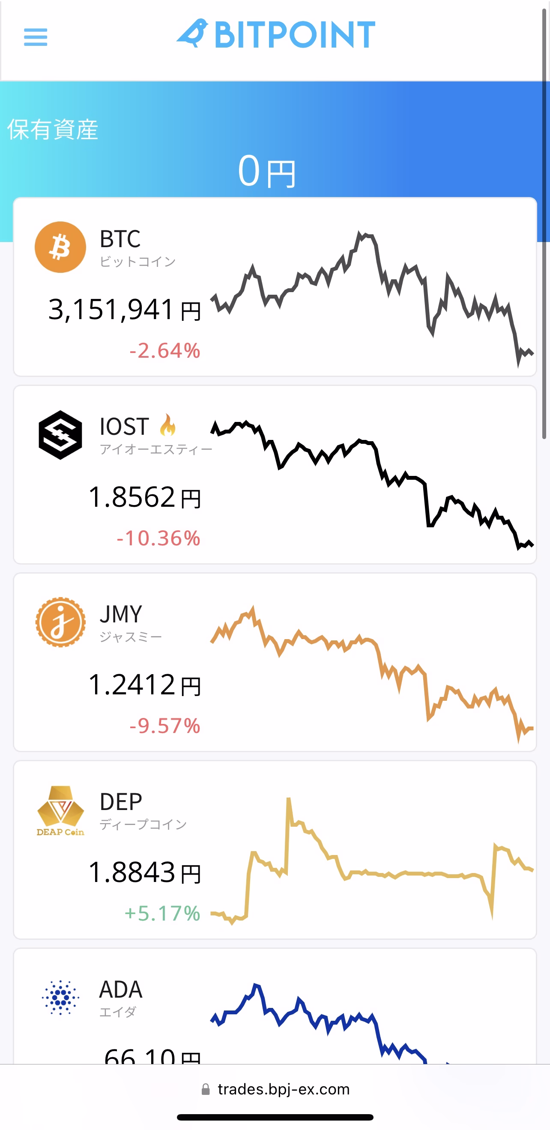Image resolution: width=550 pixels, height=1130 pixels.
Task: Open the hamburger menu
Action: 36,37
